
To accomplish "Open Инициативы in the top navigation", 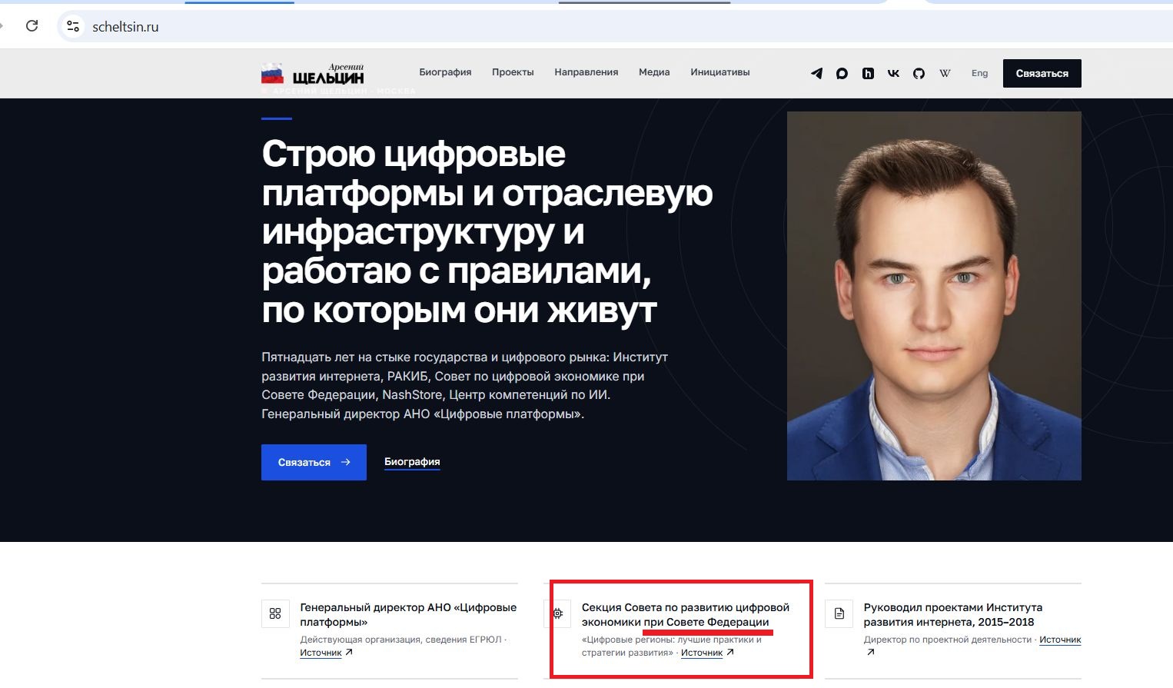I will click(x=720, y=72).
